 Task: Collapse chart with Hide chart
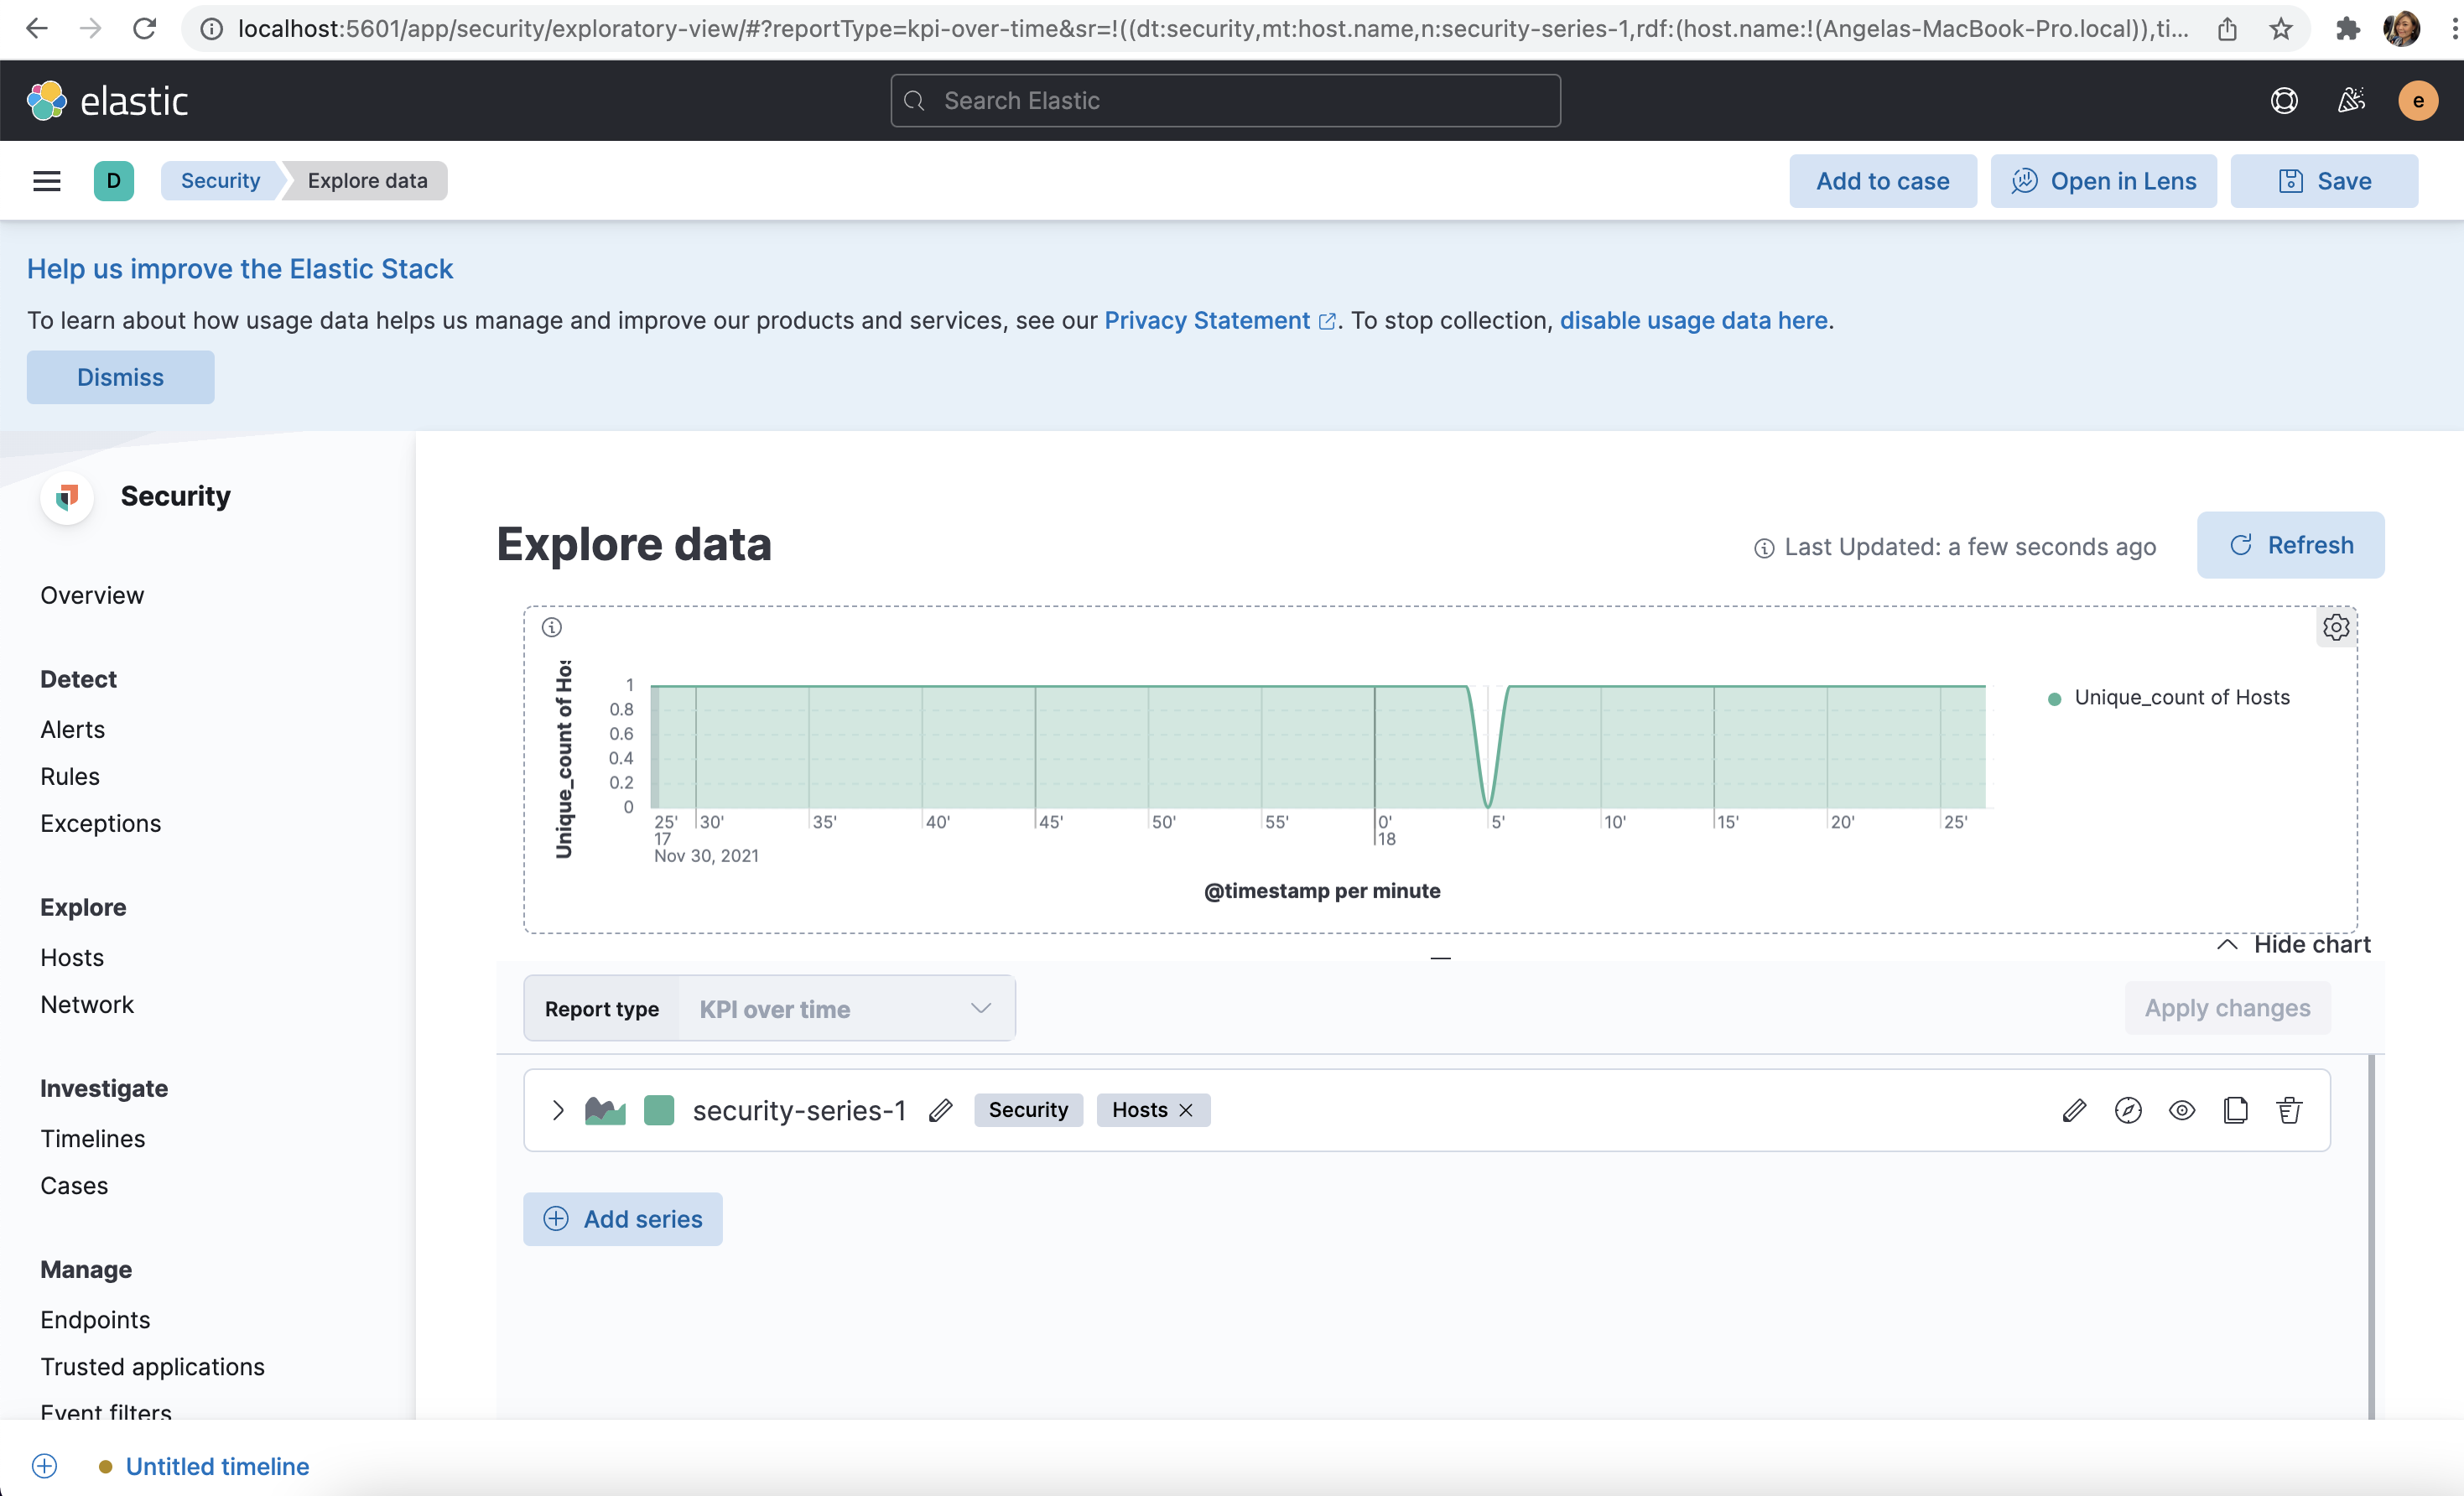point(2293,944)
